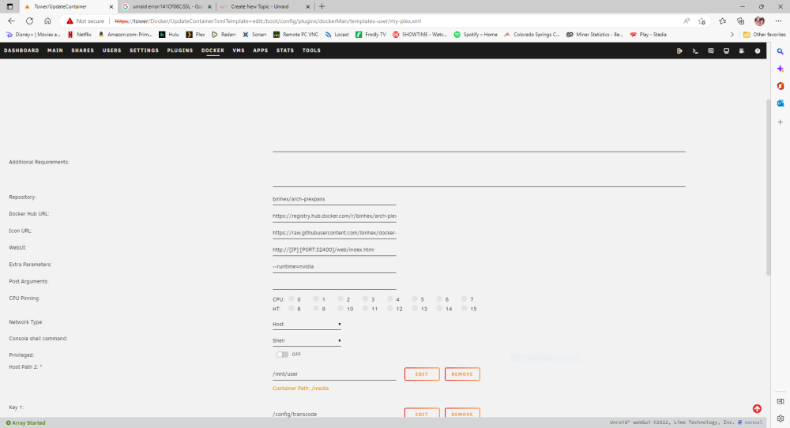Go to the Main menu
This screenshot has height=428, width=790.
click(55, 51)
